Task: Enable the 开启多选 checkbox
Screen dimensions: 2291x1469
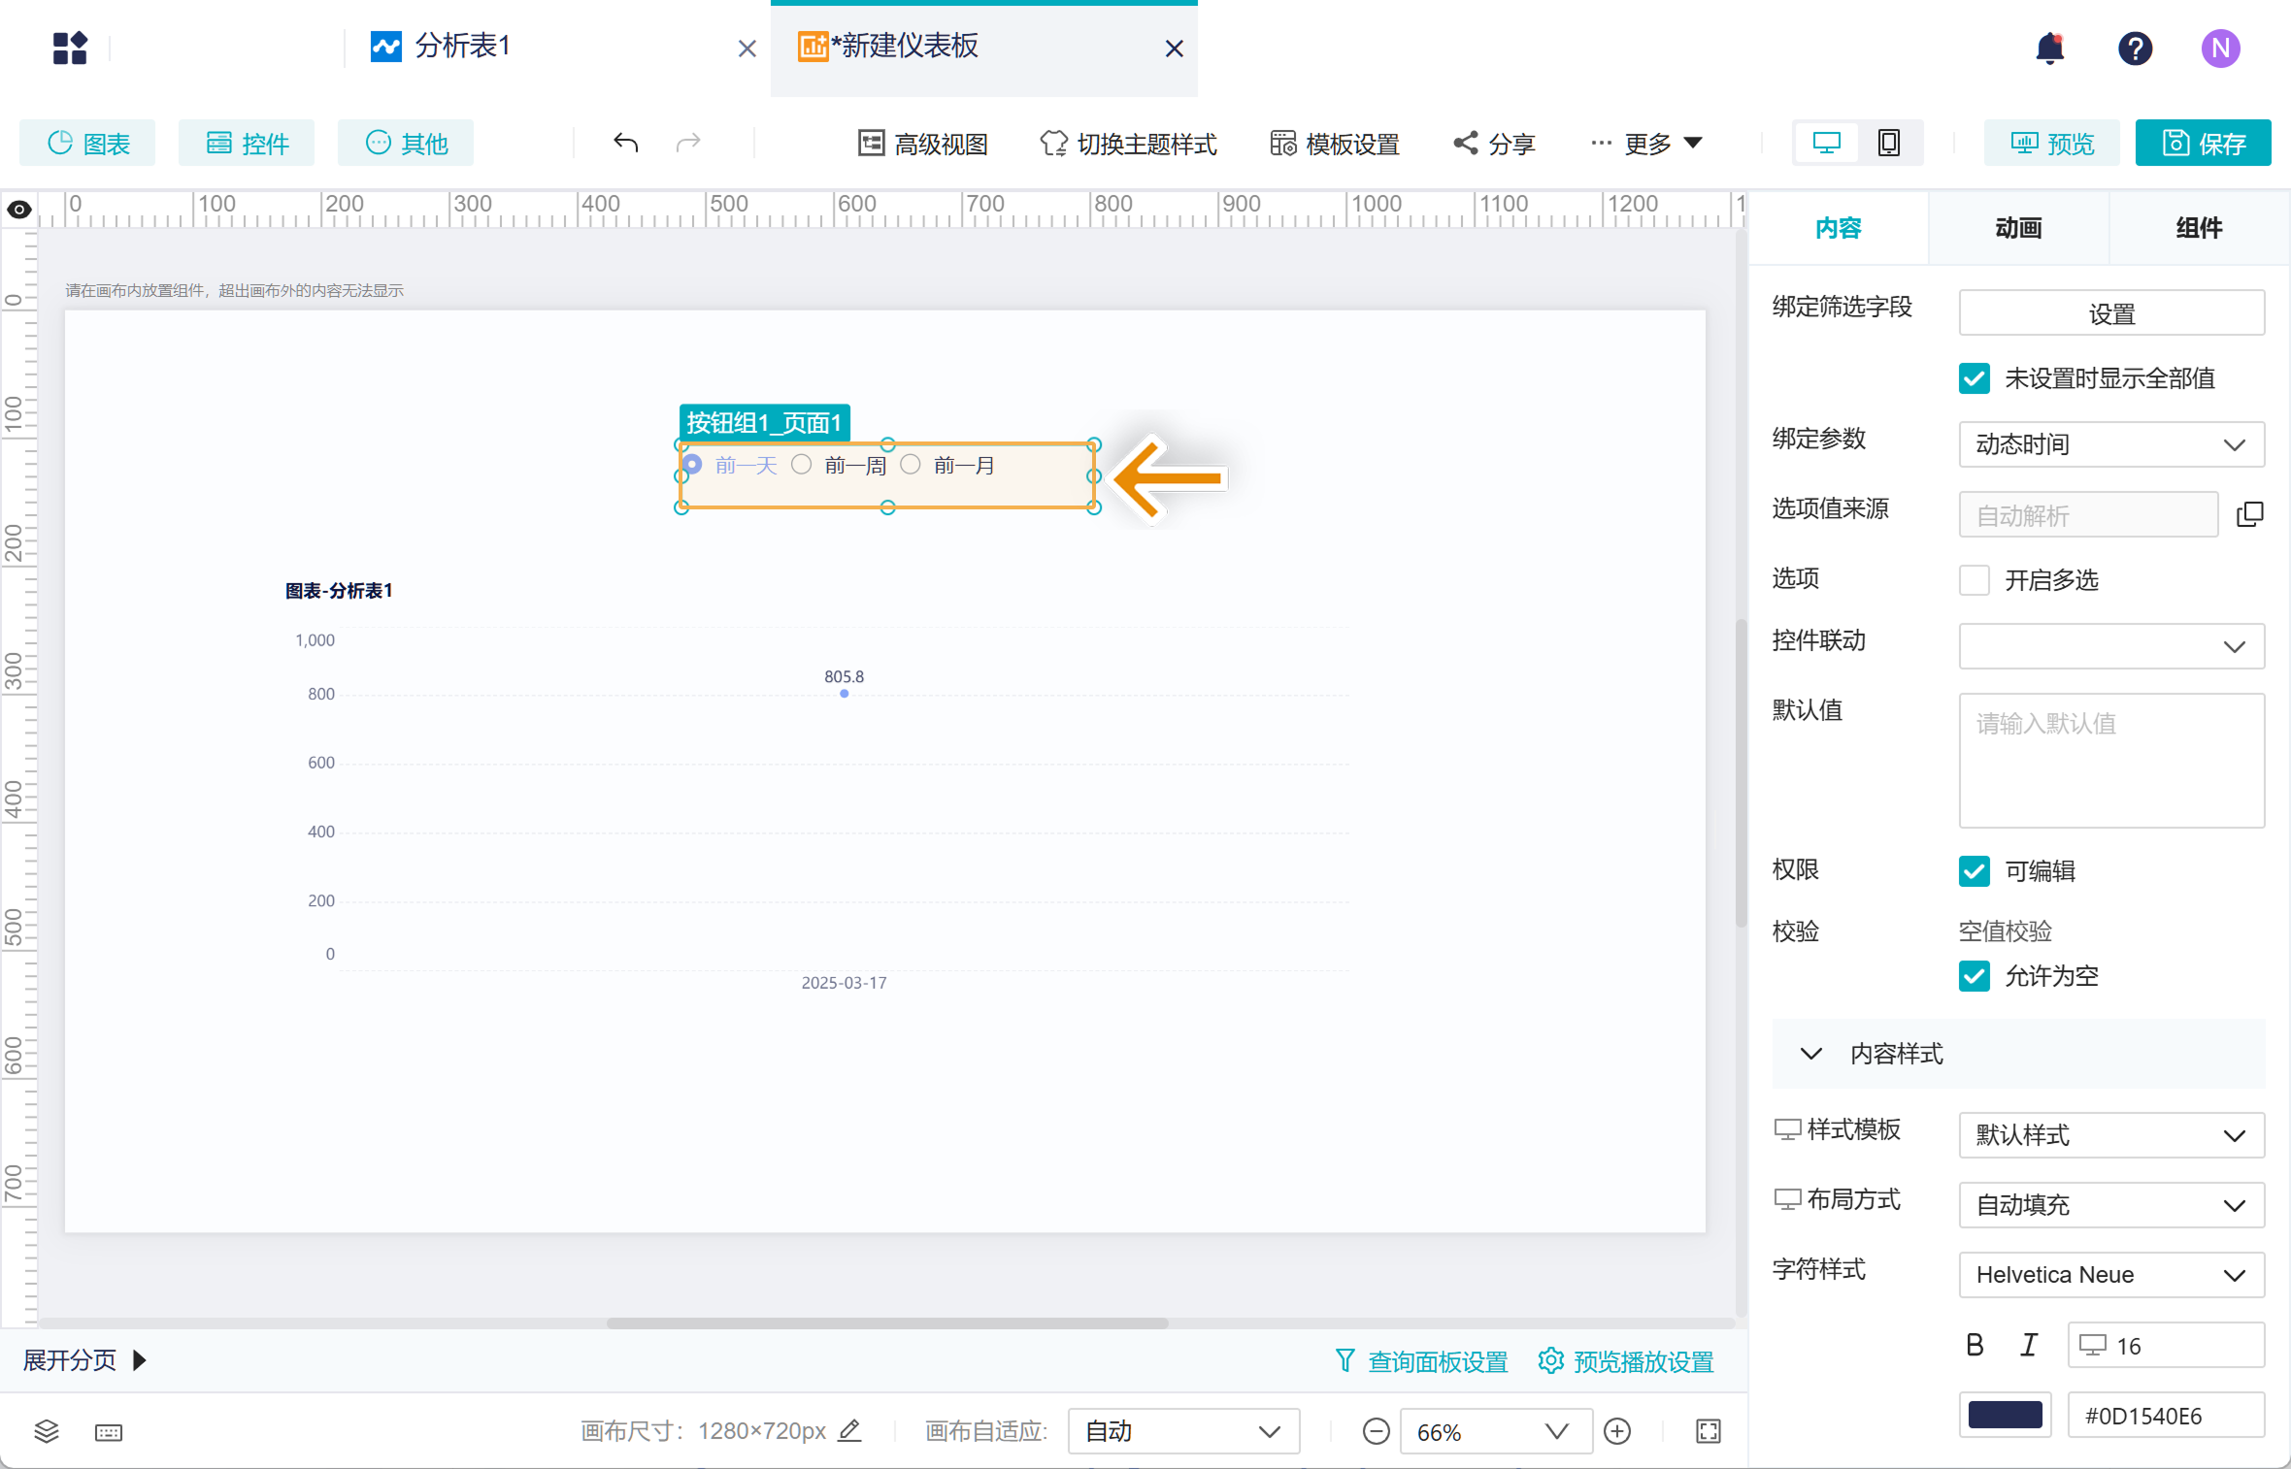Action: coord(1974,580)
